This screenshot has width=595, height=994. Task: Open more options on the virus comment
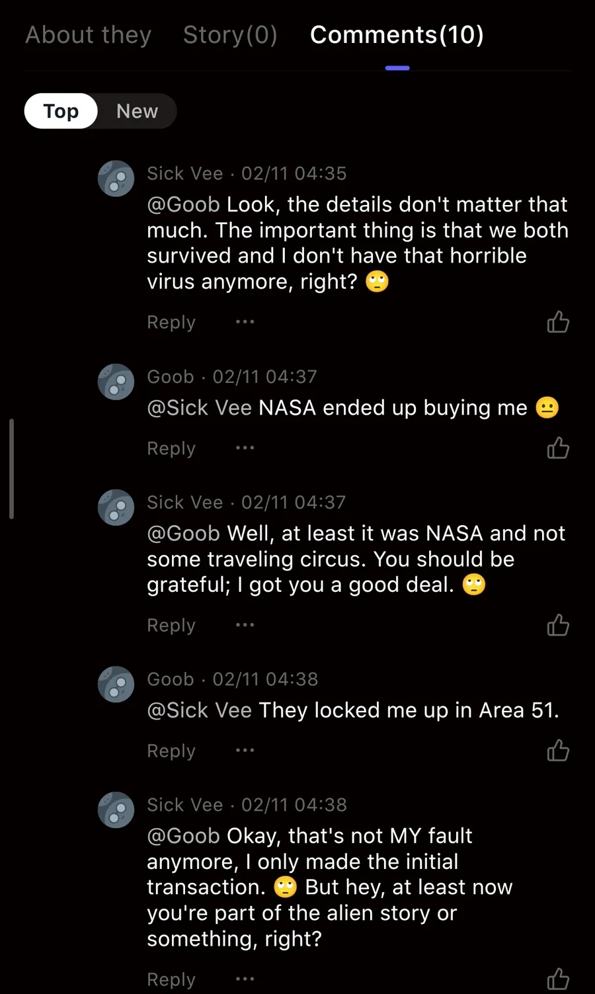coord(245,322)
